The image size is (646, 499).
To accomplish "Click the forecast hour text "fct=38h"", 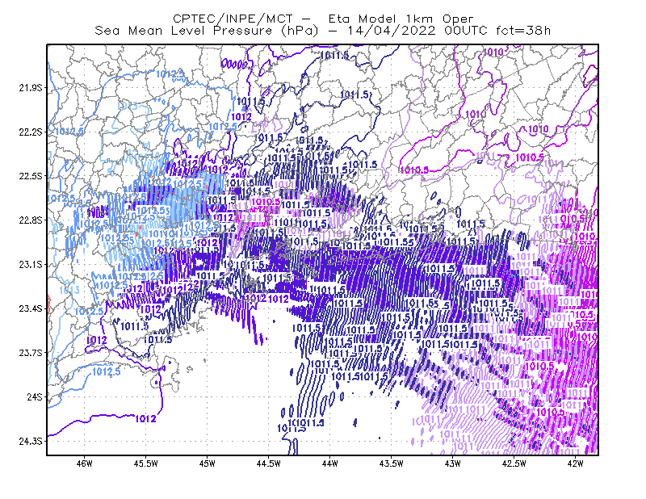I will coord(523,31).
